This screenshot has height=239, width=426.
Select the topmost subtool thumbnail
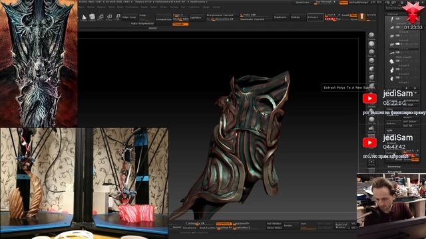pyautogui.click(x=392, y=19)
